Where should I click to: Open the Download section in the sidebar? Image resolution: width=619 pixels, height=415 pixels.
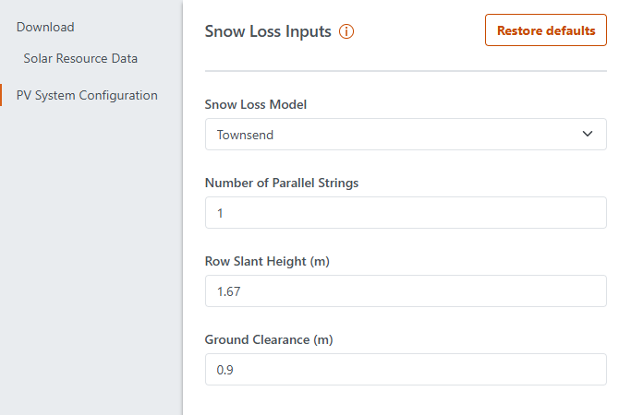45,27
